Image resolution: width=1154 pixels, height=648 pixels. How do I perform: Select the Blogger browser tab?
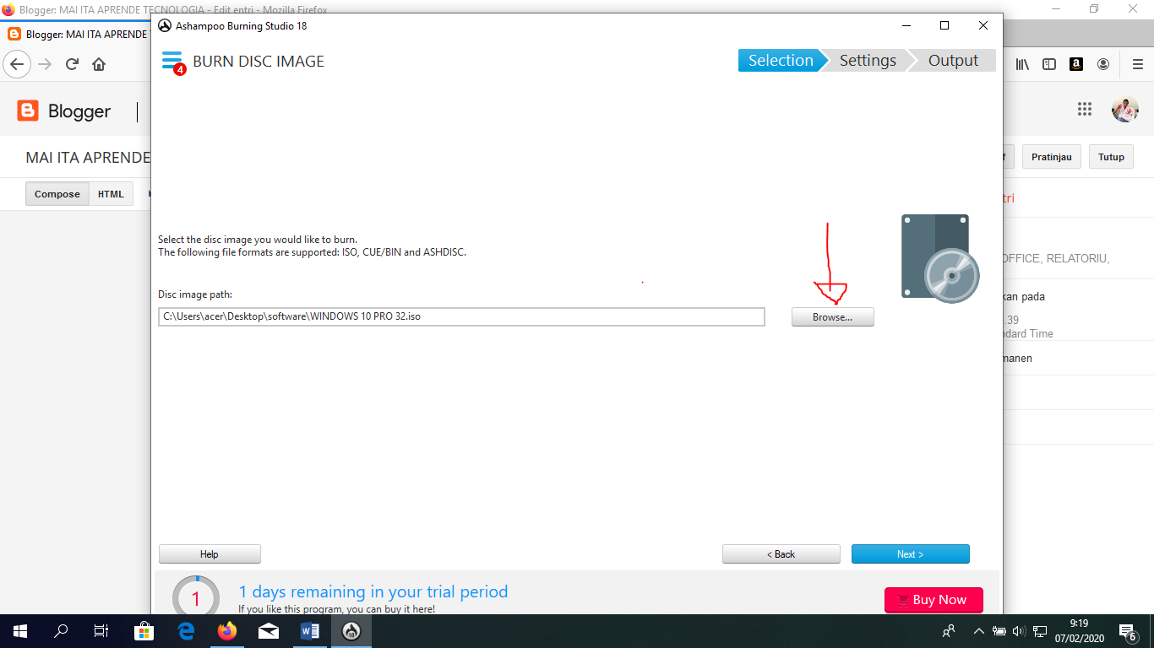tap(79, 35)
